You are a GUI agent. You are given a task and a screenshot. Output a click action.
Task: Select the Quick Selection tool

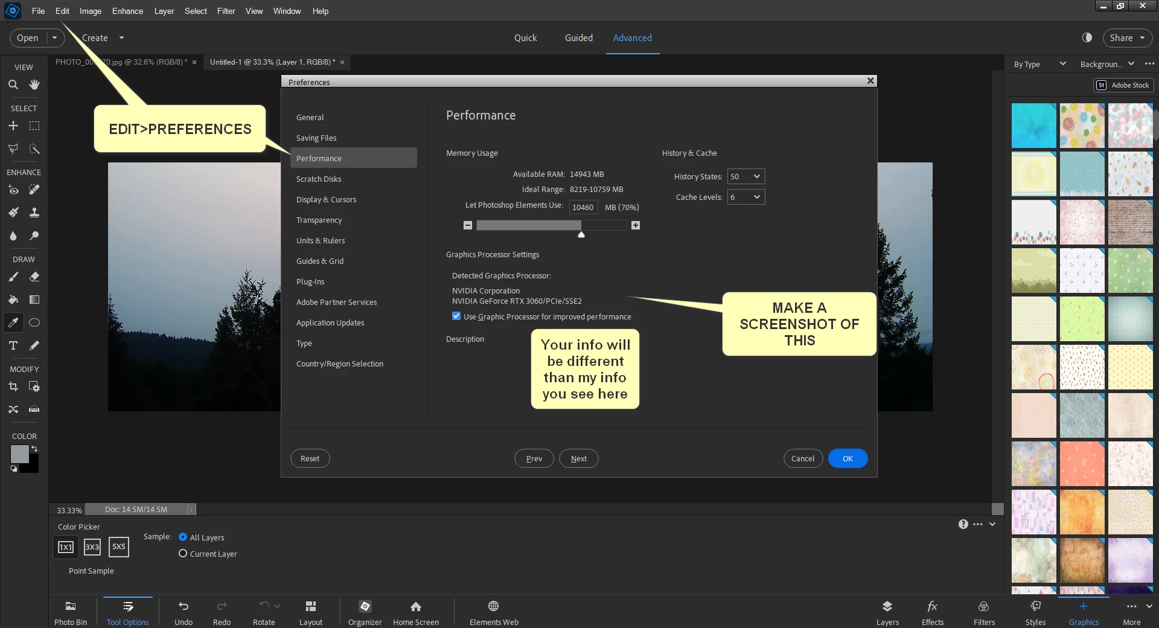point(34,149)
